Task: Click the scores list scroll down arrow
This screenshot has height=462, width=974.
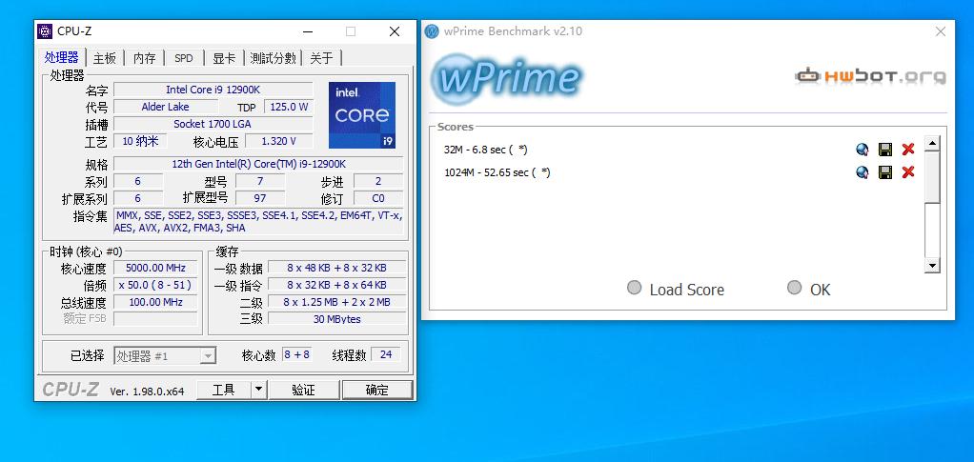Action: [x=932, y=266]
